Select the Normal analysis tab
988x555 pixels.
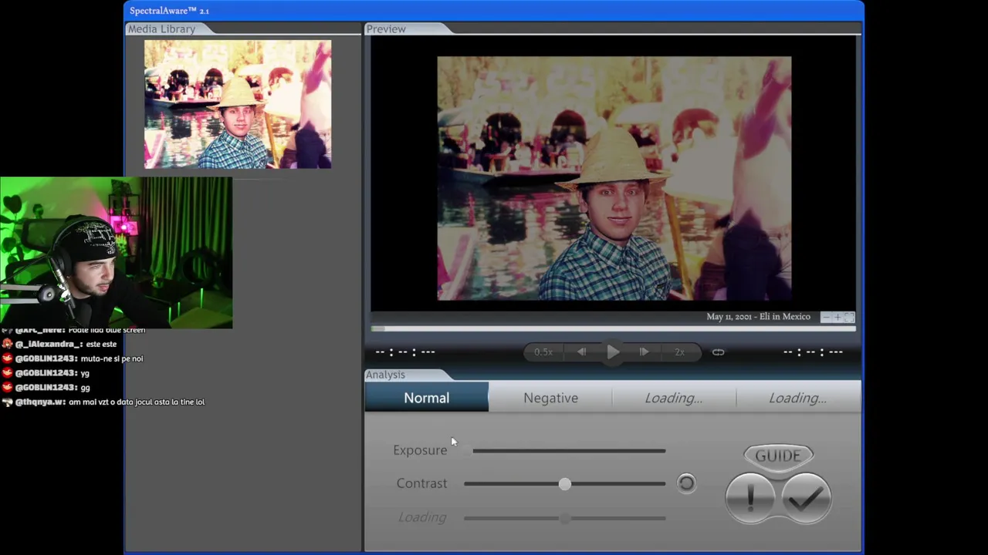(x=427, y=398)
